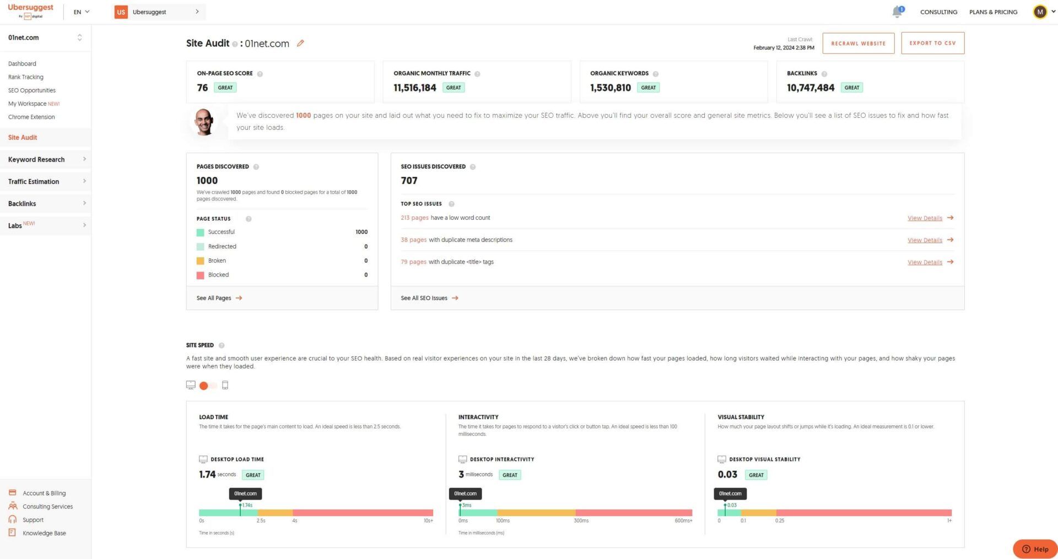Open Consulting in top navigation

point(938,12)
